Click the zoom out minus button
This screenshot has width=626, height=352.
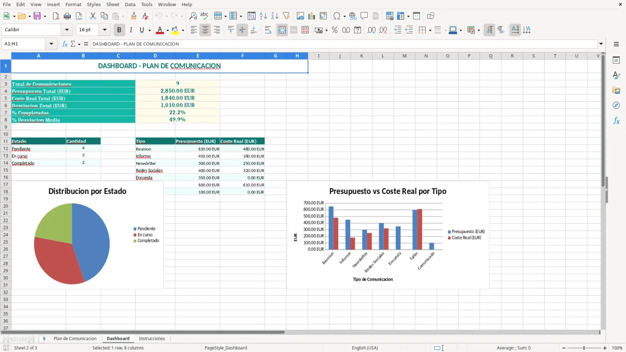point(564,348)
